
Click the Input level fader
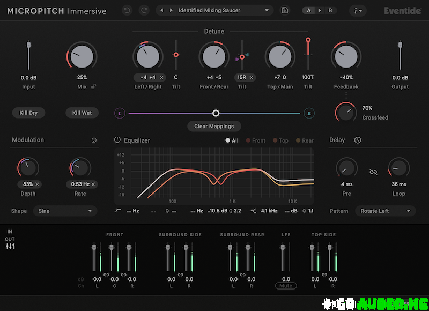(x=28, y=45)
